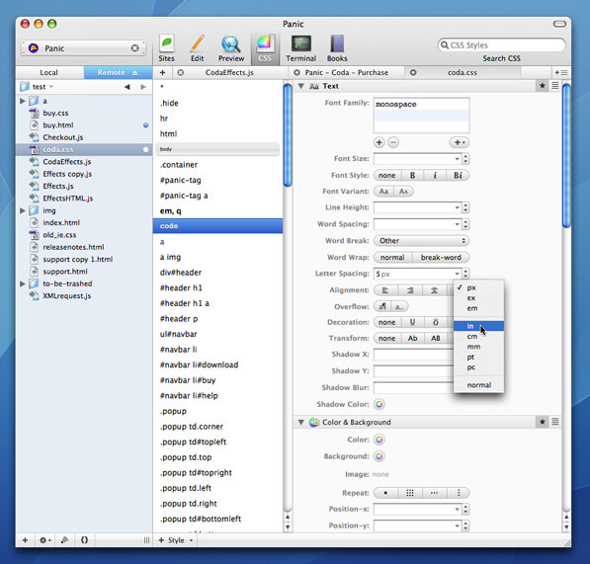The height and width of the screenshot is (564, 590).
Task: Choose the em unit from the menu
Action: (x=478, y=308)
